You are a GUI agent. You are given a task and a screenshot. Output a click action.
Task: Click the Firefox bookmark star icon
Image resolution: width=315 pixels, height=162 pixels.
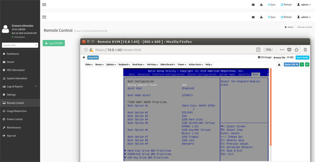click(x=296, y=49)
